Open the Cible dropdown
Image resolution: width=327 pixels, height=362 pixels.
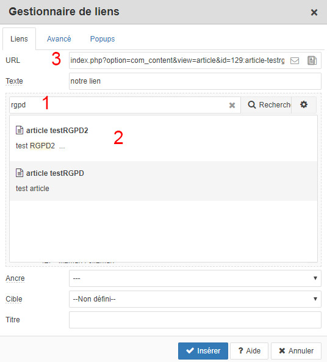tap(195, 299)
